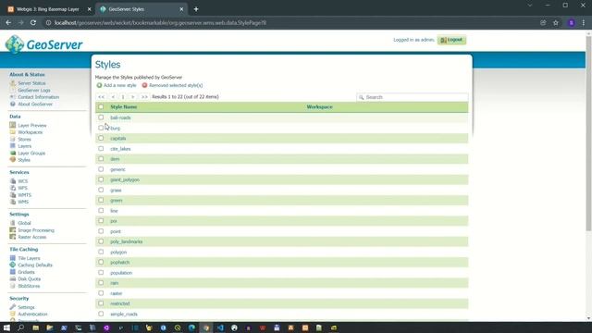Open a new browser tab
This screenshot has width=592, height=333.
click(x=196, y=9)
